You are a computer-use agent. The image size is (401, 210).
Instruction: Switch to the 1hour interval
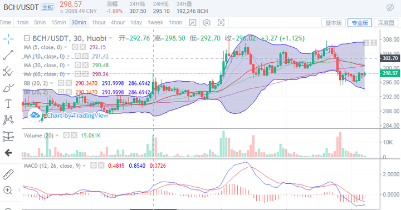99,22
